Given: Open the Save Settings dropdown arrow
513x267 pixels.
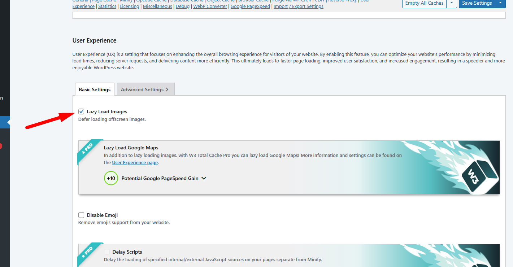Looking at the screenshot, I should point(500,3).
